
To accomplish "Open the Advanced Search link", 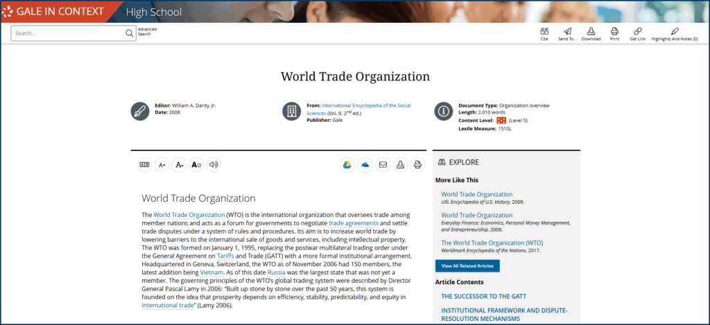I will pyautogui.click(x=147, y=31).
